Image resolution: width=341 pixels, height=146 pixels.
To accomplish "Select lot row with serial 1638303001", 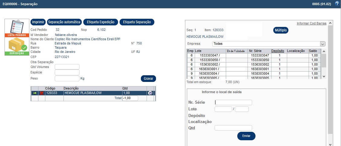I will [258, 69].
